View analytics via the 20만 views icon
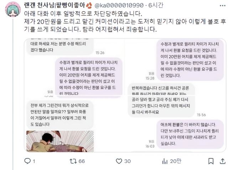Screen dimensions: 228x170 pos(165,161)
